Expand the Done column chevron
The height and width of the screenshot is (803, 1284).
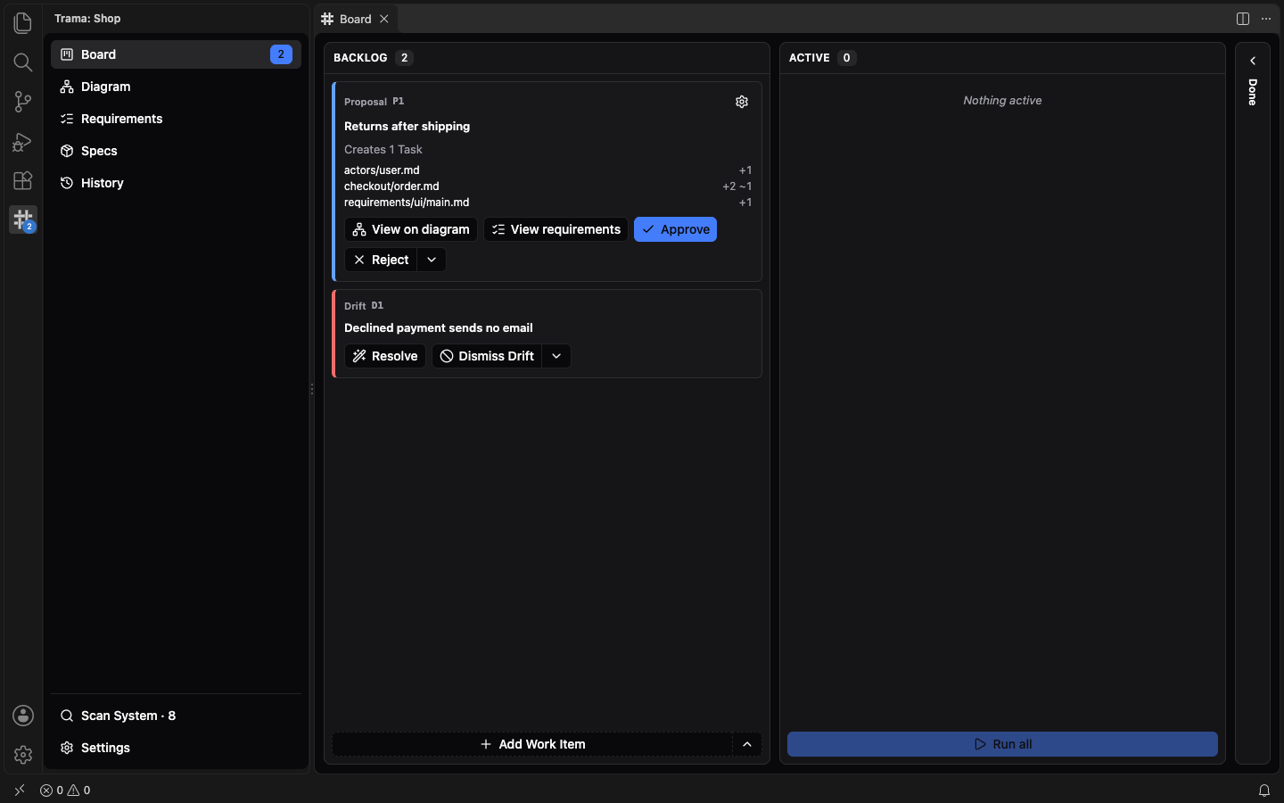coord(1253,61)
